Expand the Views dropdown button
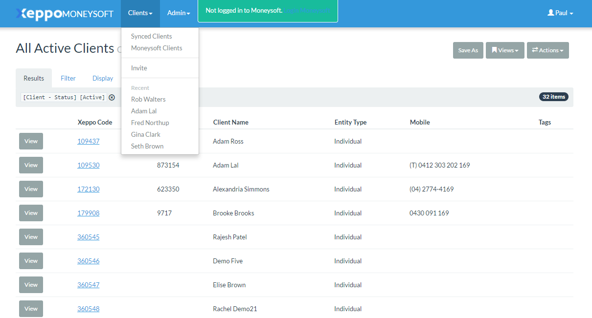The height and width of the screenshot is (318, 592). coord(505,50)
